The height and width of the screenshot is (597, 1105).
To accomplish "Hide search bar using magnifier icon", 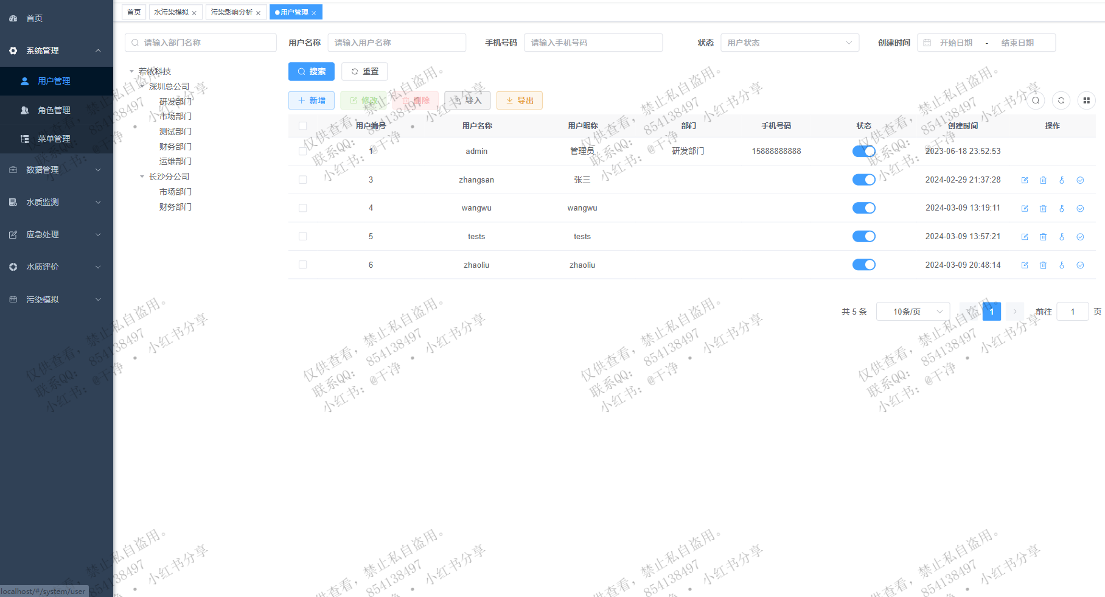I will pyautogui.click(x=1036, y=100).
